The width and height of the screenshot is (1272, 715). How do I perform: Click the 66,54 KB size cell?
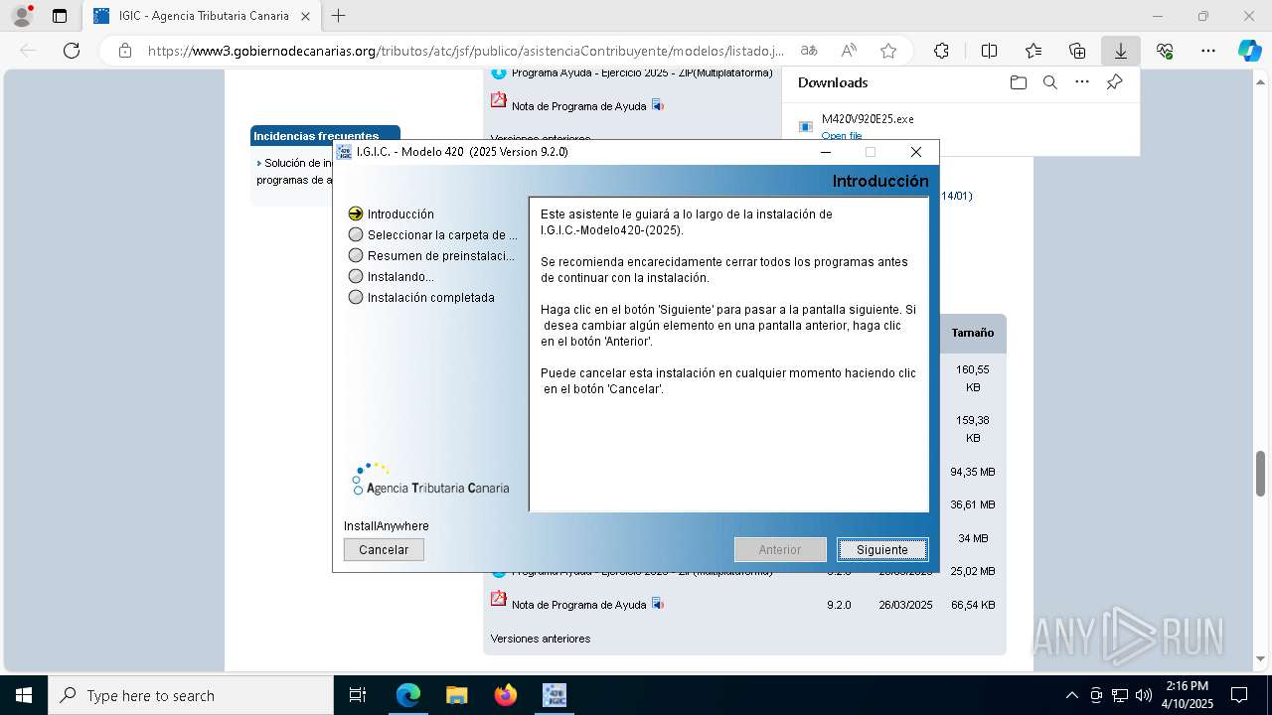(x=973, y=605)
